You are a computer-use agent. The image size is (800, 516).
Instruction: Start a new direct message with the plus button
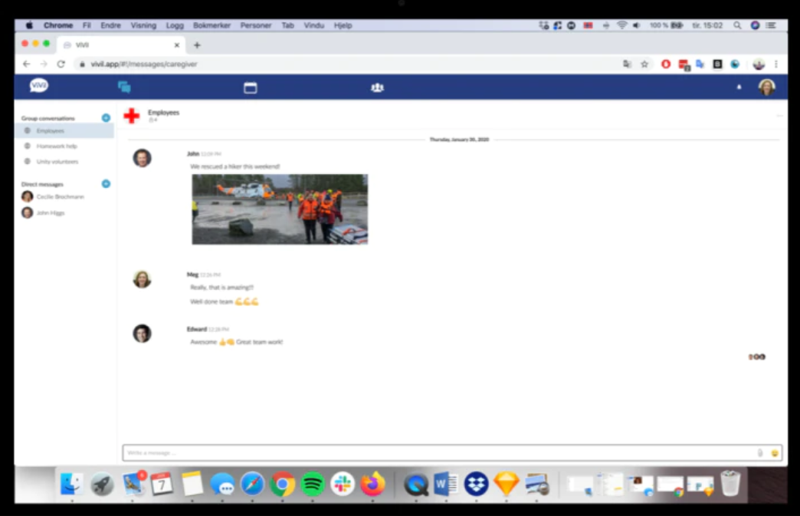[106, 183]
